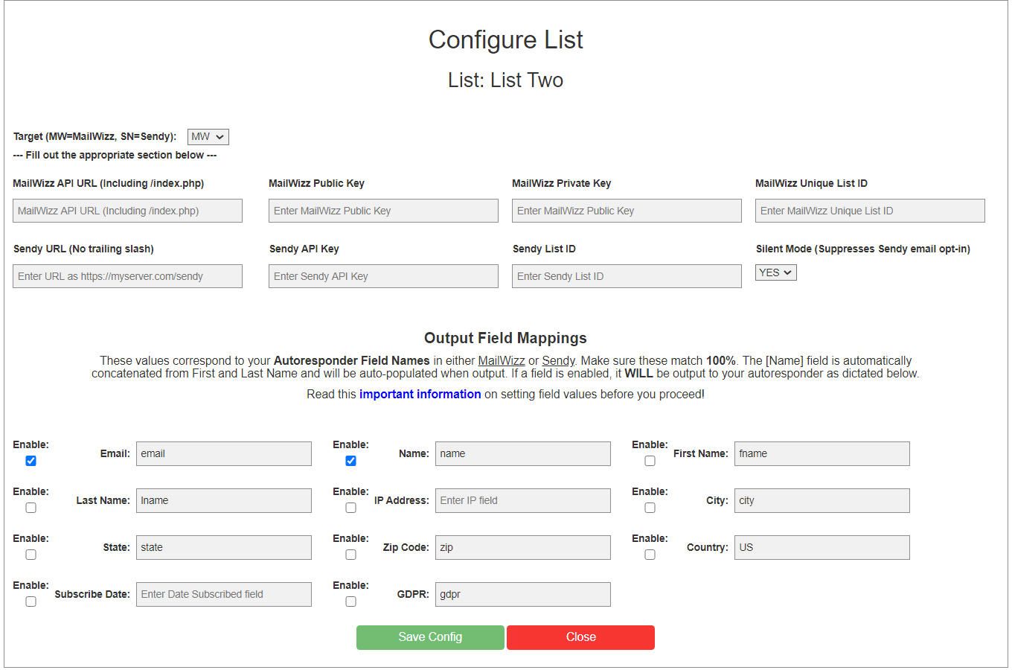The width and height of the screenshot is (1012, 670).
Task: Click the Name mapping field containing 'name'
Action: tap(523, 454)
